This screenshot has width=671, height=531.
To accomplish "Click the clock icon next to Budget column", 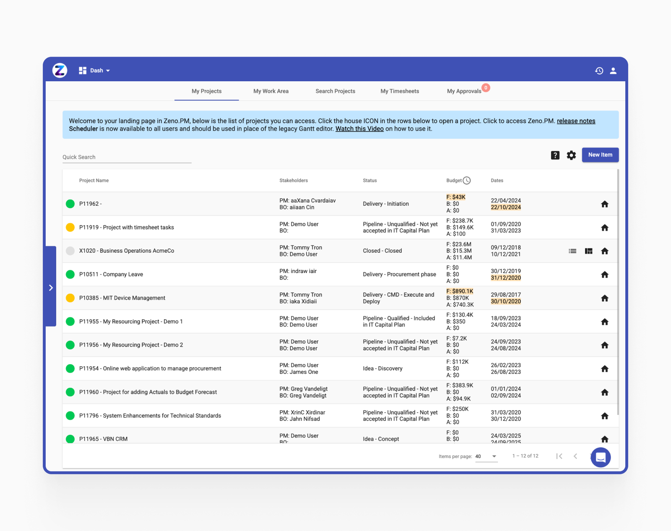I will (468, 180).
